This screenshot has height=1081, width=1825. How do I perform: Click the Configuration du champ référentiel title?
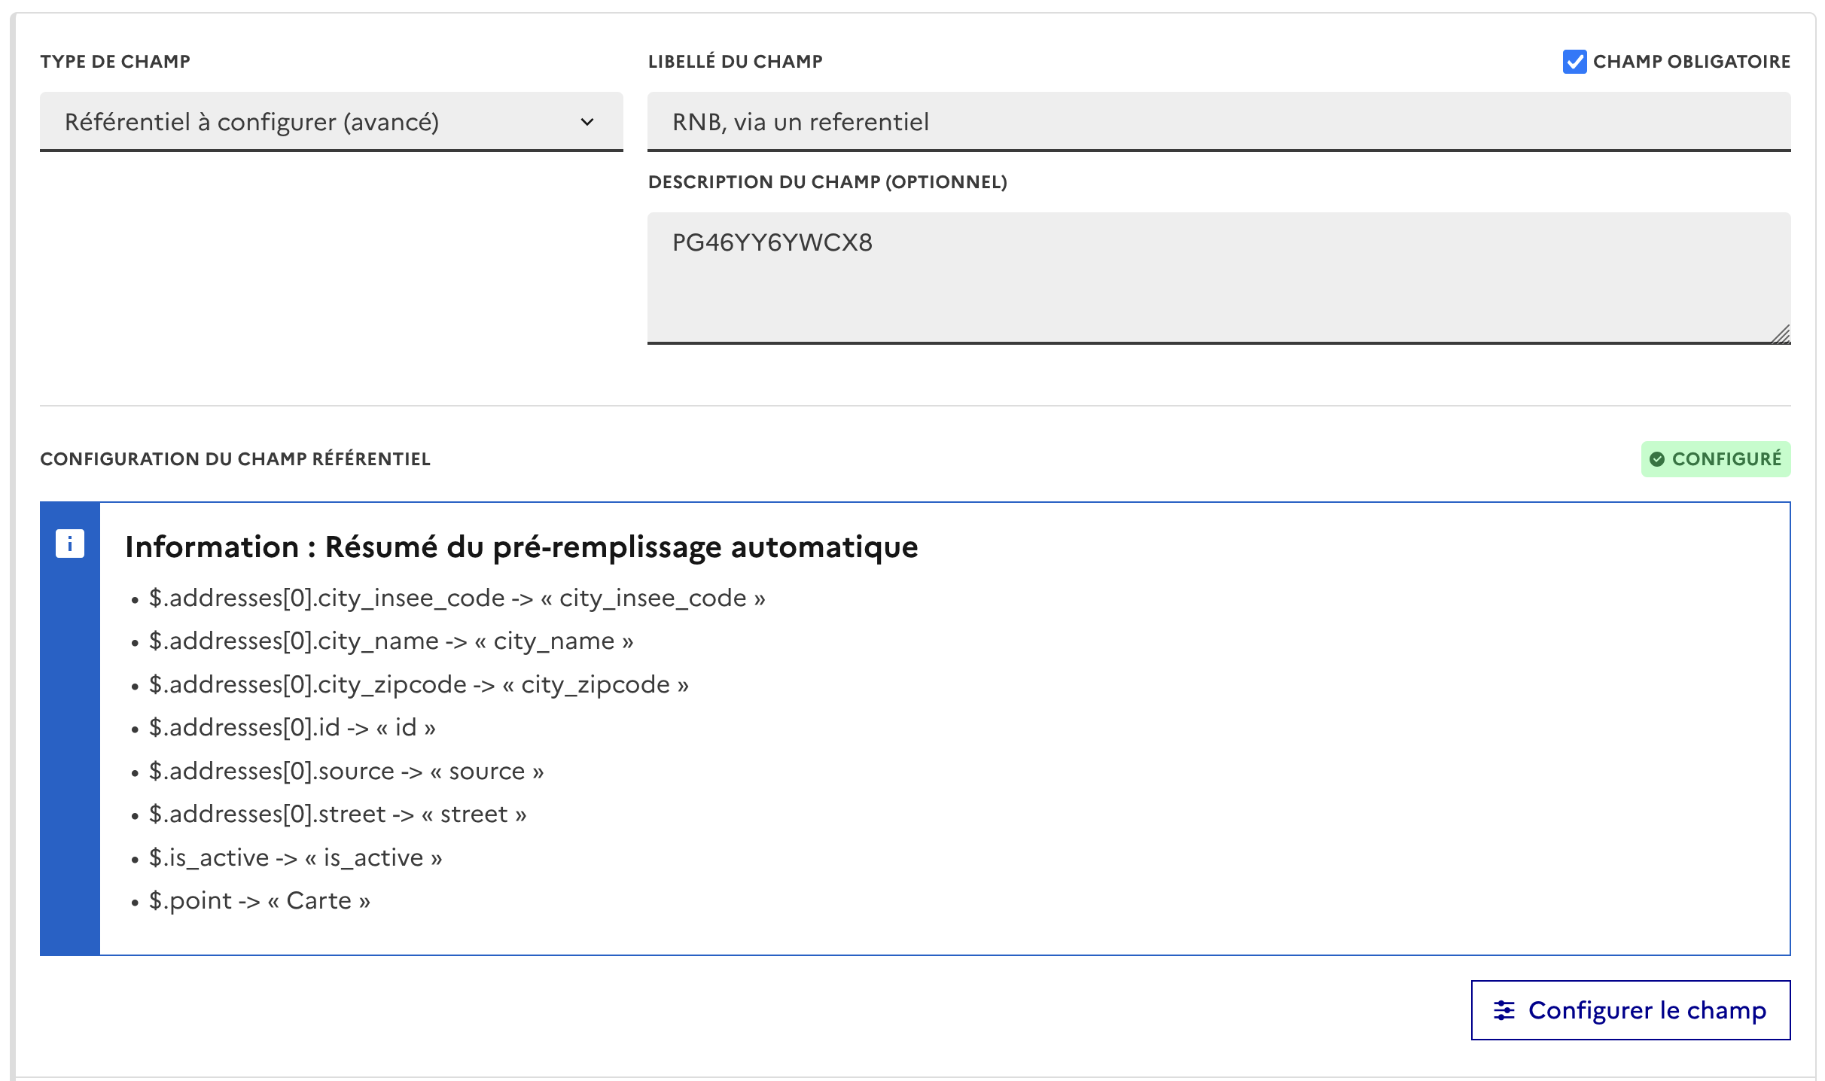pos(235,459)
